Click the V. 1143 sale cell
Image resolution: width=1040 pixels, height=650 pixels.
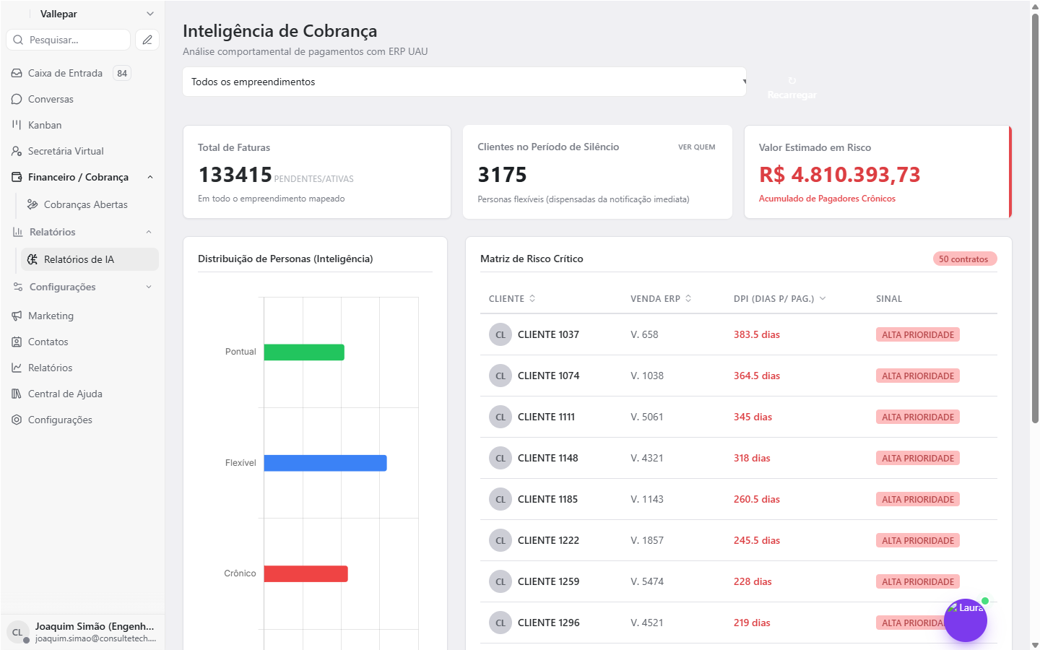click(647, 499)
